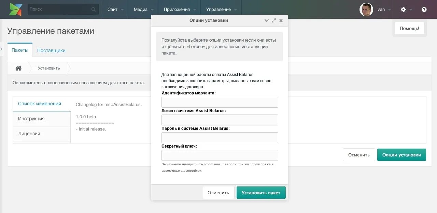Image resolution: width=437 pixels, height=213 pixels.
Task: Click the Опции установки button
Action: pyautogui.click(x=401, y=155)
